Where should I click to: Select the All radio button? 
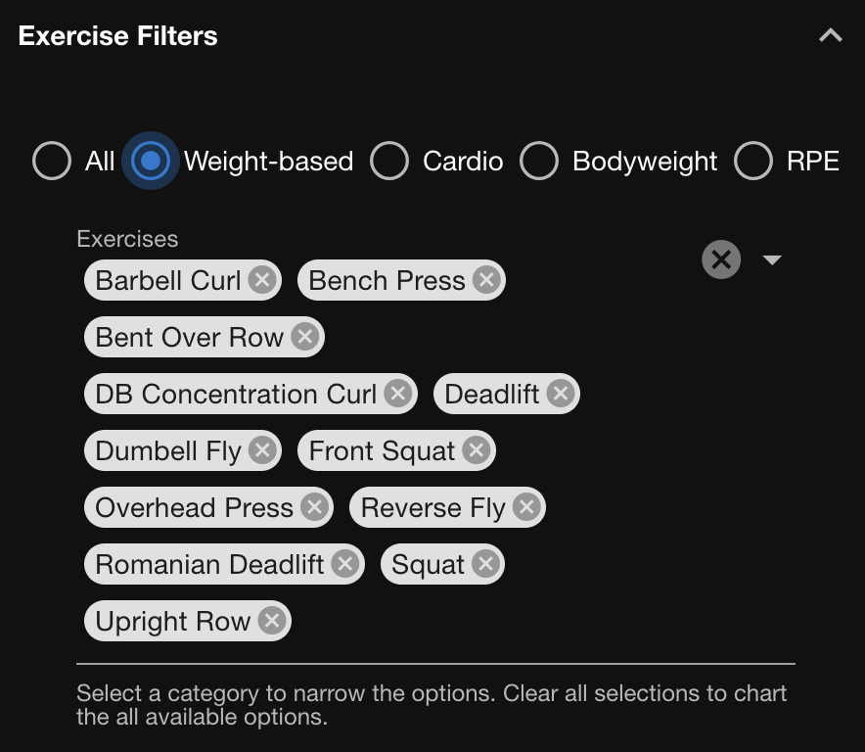point(52,162)
